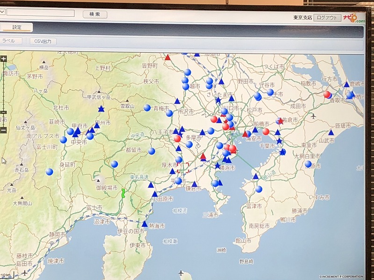The width and height of the screenshot is (374, 280).
Task: Click the map zoom slider handle
Action: pyautogui.click(x=3, y=112)
